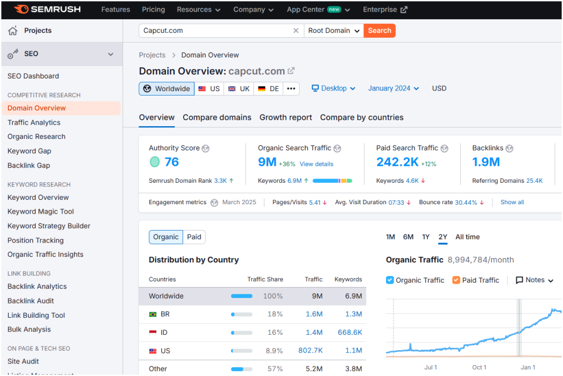The image size is (563, 376).
Task: Click the orange Search button
Action: 379,31
